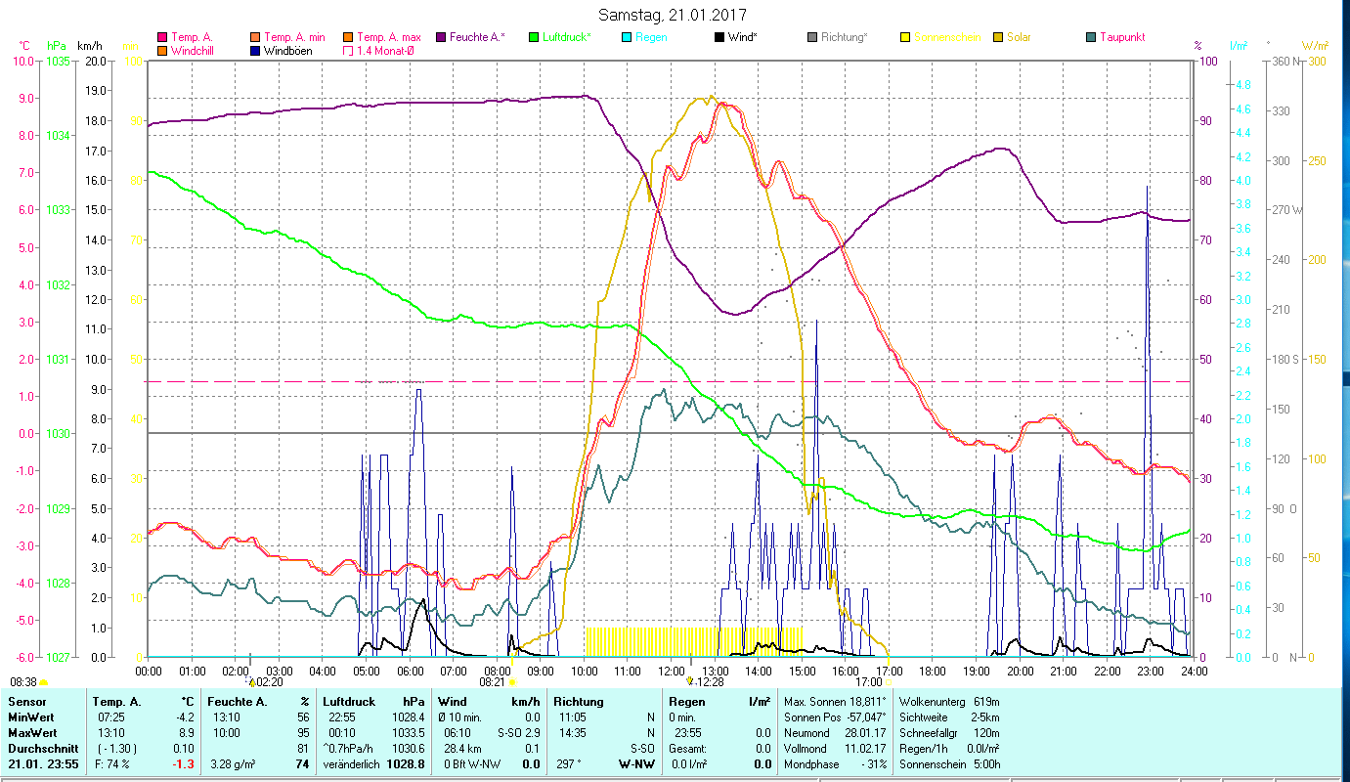Click the hPa axis unit label

click(x=56, y=46)
